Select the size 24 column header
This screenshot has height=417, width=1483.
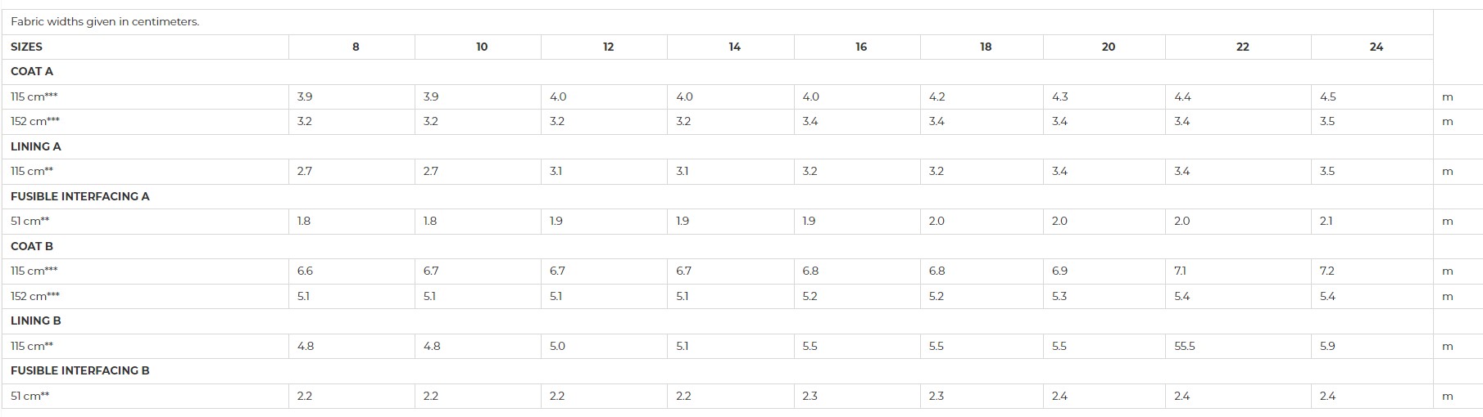click(1376, 47)
